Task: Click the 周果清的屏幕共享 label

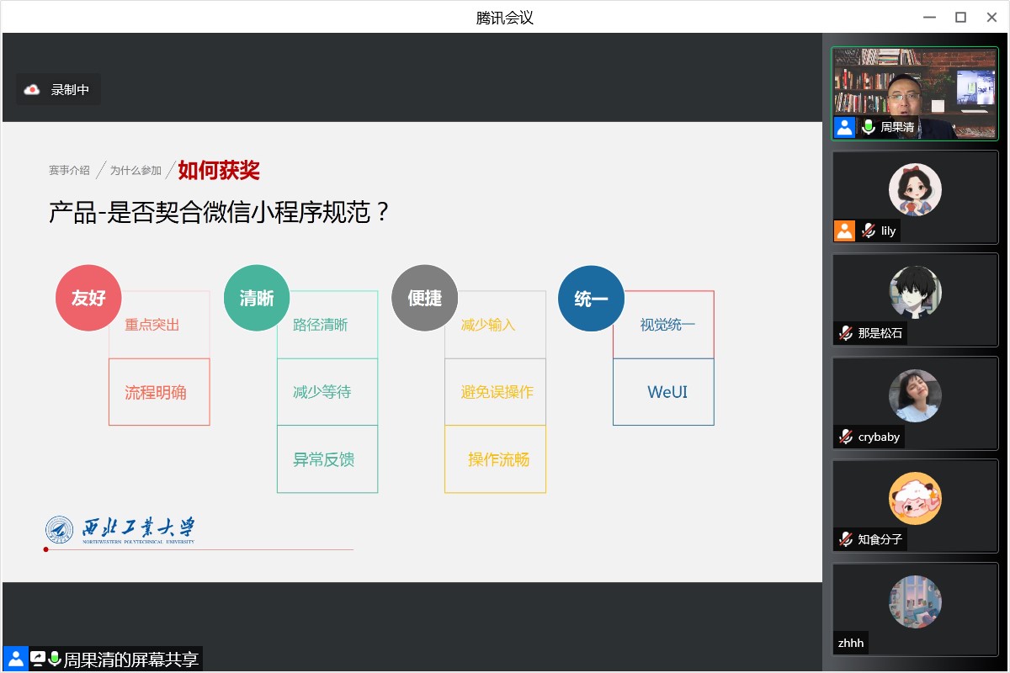Action: point(131,660)
